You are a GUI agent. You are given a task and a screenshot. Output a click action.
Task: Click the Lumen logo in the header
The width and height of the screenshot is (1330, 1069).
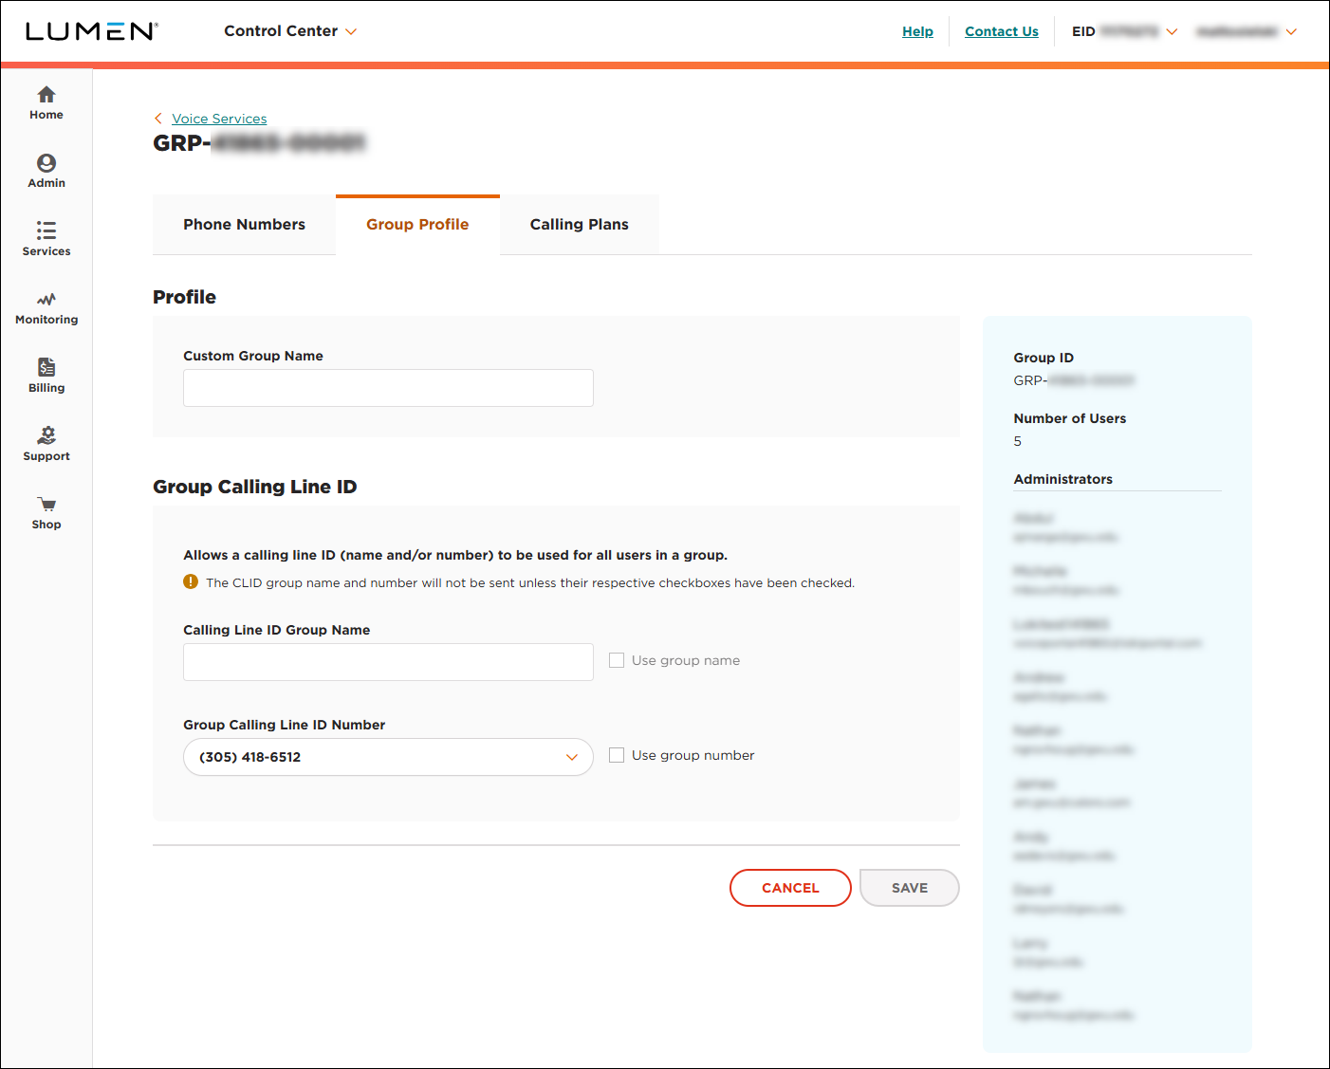[x=92, y=30]
